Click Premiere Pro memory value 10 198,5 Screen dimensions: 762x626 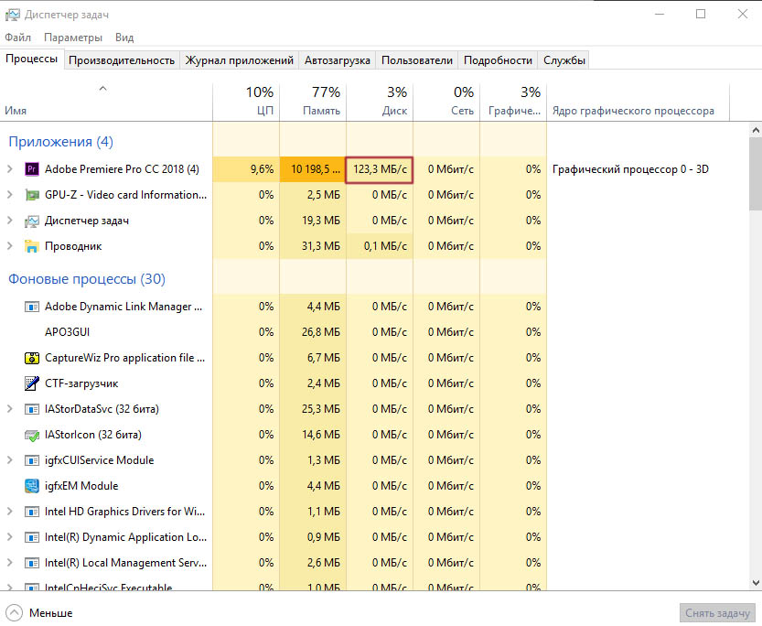pyautogui.click(x=313, y=169)
